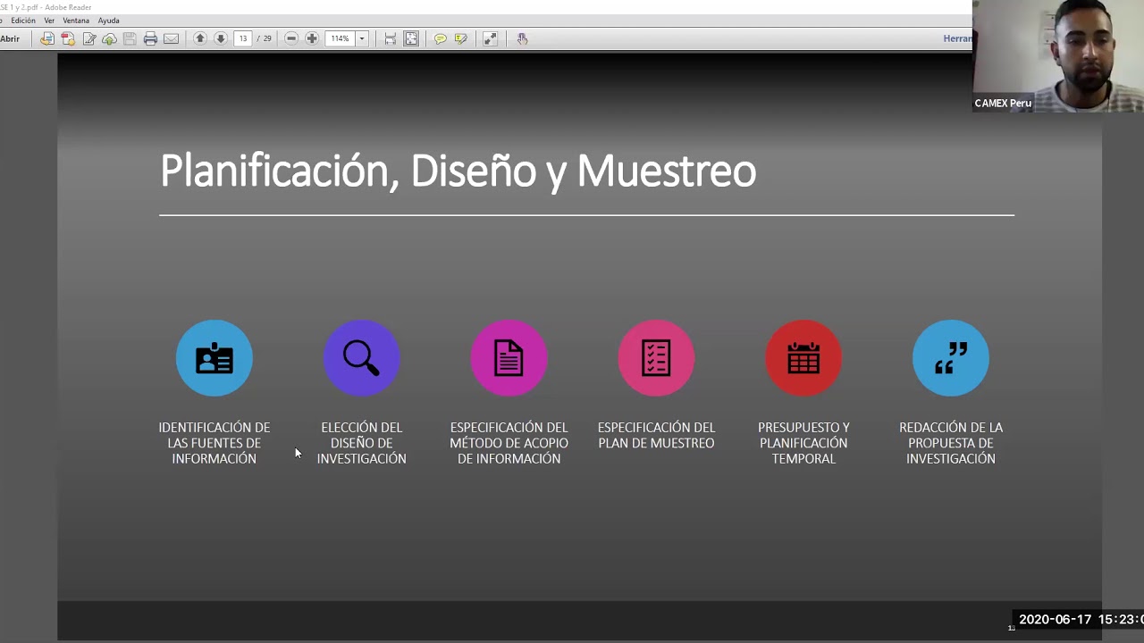1144x643 pixels.
Task: Click the CAMEX Peru webcam thumbnail
Action: coord(1058,55)
